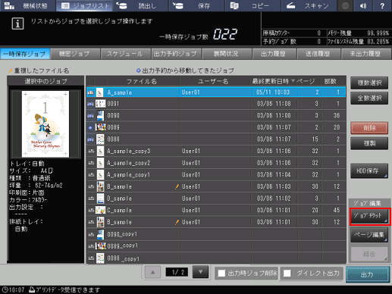This screenshot has width=392, height=294.
Task: Select the 0090 job thumbnail icon
Action: coord(100,115)
